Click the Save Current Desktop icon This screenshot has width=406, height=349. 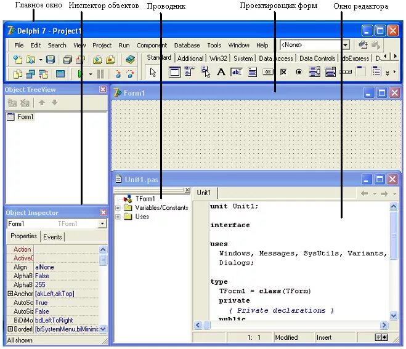click(363, 46)
